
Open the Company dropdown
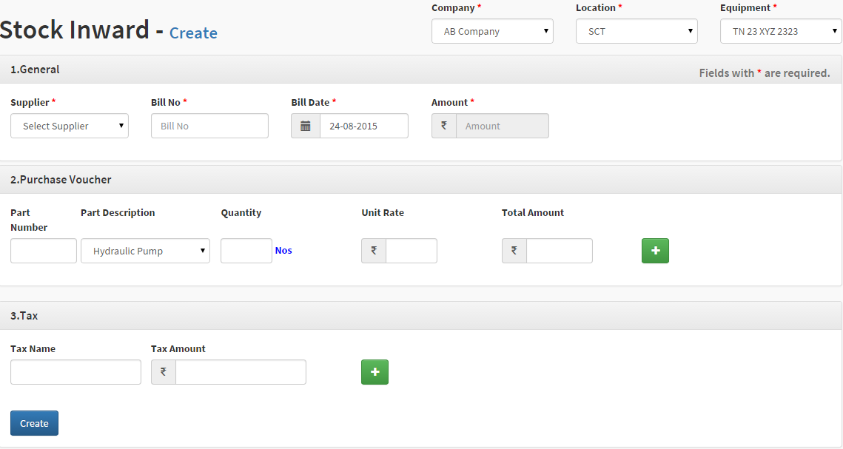click(492, 31)
